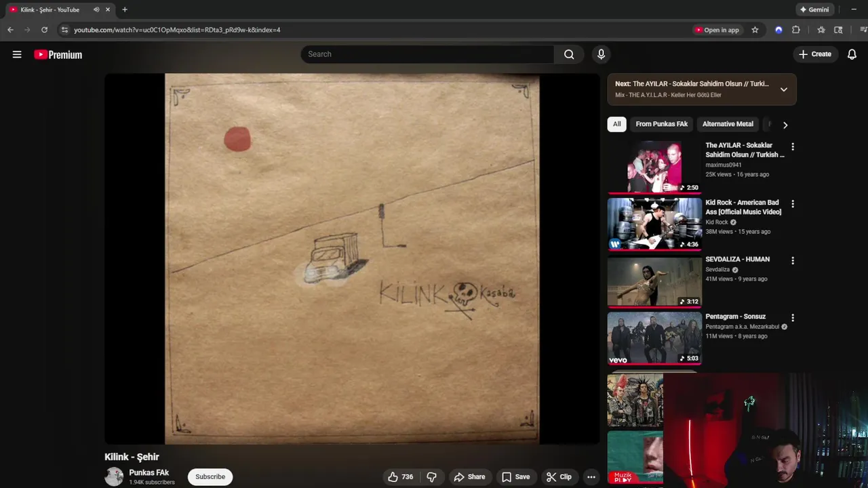The height and width of the screenshot is (488, 868).
Task: Start voice search with microphone icon
Action: (601, 54)
